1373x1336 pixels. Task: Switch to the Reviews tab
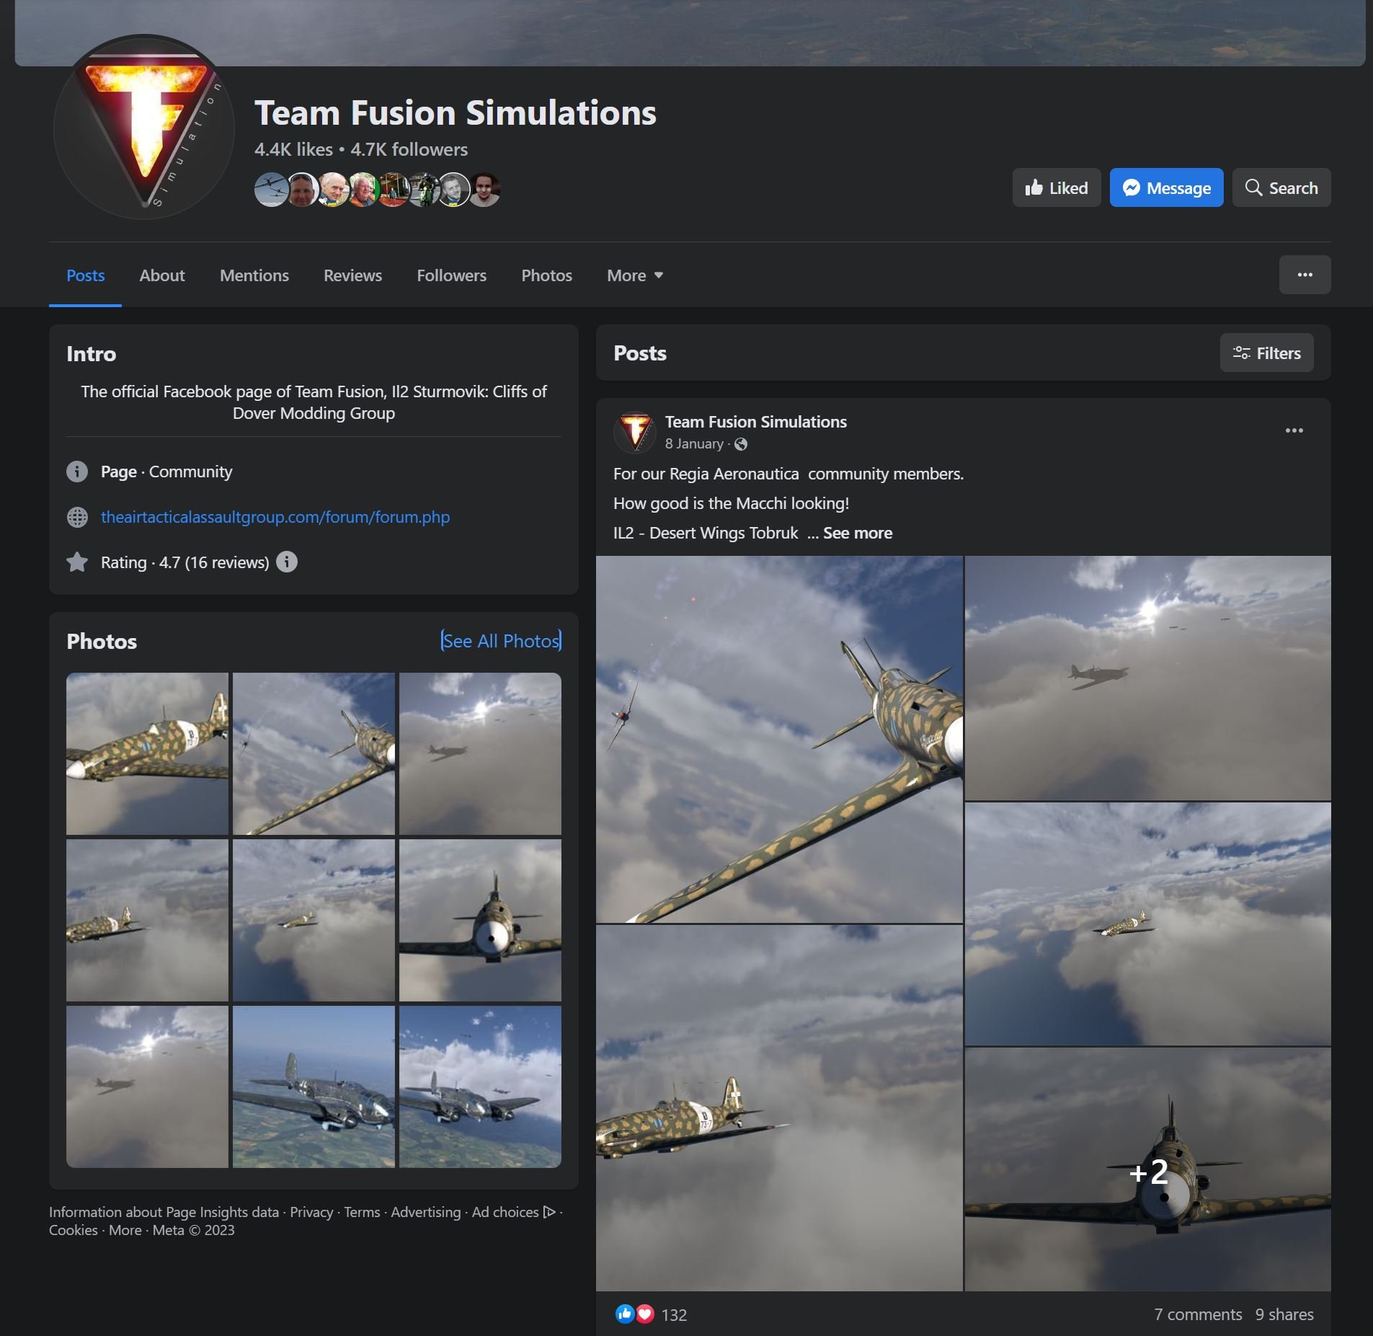[352, 275]
